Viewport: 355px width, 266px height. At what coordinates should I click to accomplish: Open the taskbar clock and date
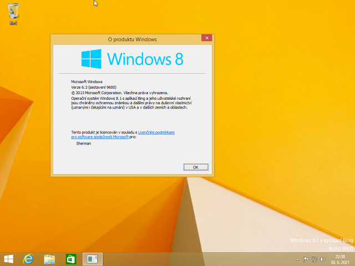341,259
